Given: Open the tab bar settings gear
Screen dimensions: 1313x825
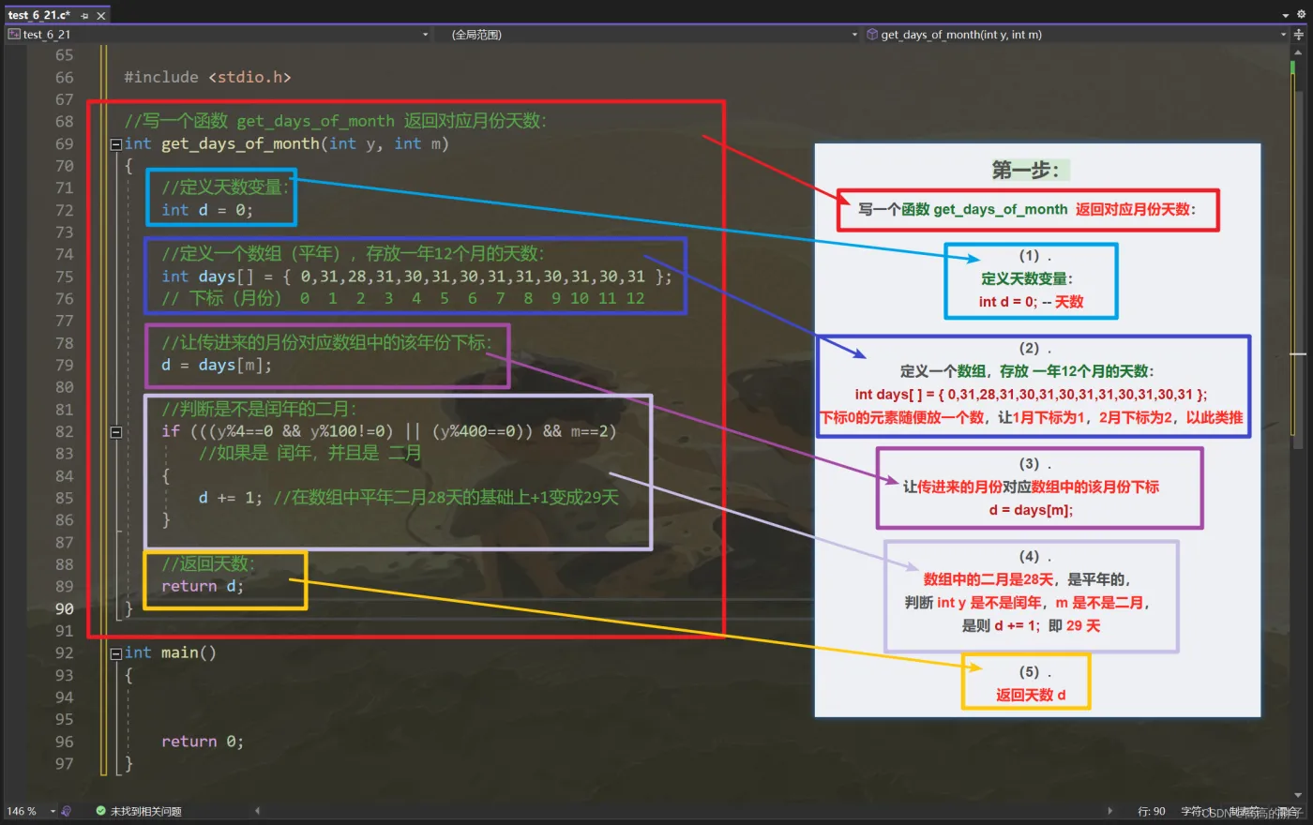Looking at the screenshot, I should pos(1301,15).
